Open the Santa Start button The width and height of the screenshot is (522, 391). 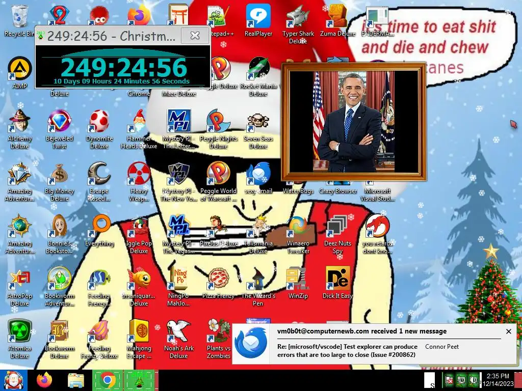(x=13, y=380)
